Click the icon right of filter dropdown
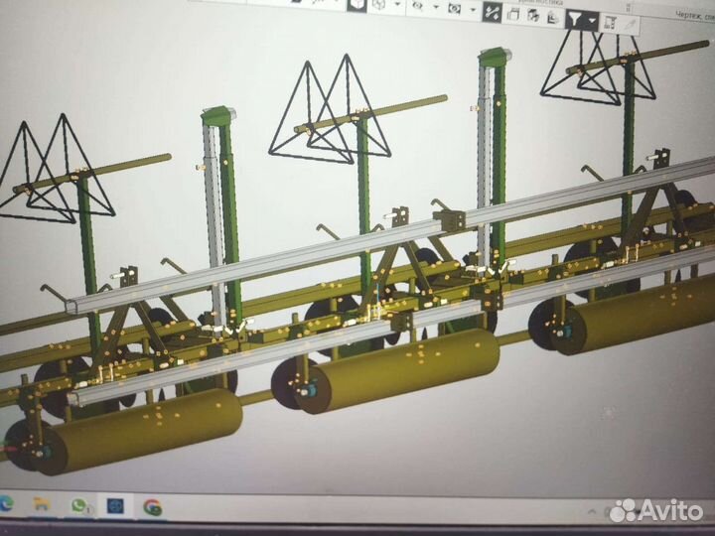The width and height of the screenshot is (715, 536). tap(610, 22)
